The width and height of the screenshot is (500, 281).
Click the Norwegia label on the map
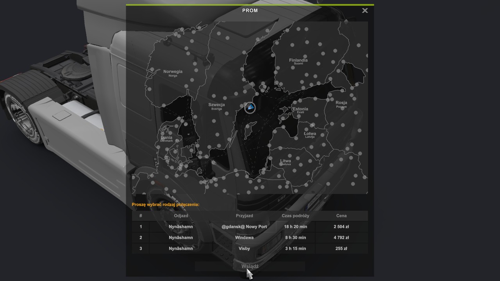(x=173, y=72)
